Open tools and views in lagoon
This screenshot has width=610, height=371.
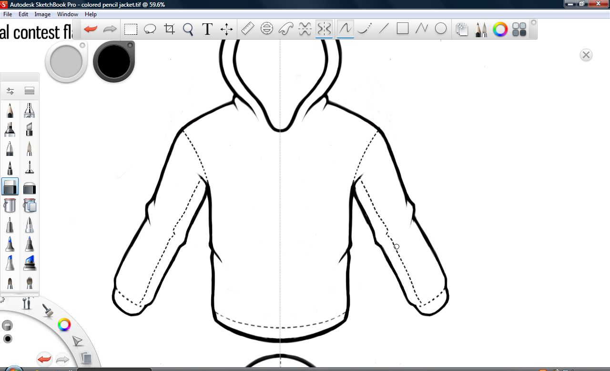point(27,303)
